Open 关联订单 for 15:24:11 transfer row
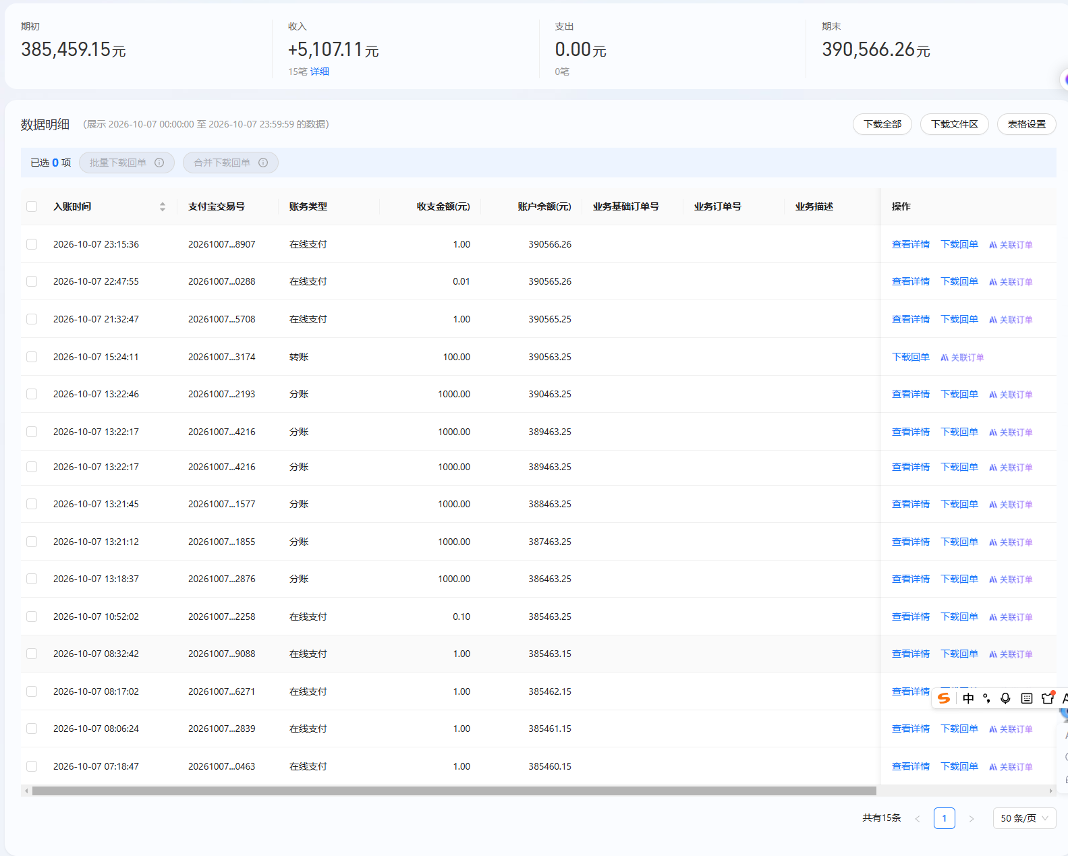The height and width of the screenshot is (856, 1068). coord(962,358)
